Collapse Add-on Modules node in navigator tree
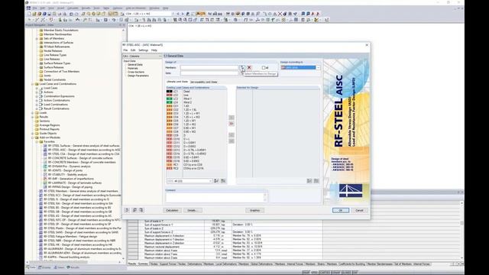The image size is (489, 275). coord(33,137)
